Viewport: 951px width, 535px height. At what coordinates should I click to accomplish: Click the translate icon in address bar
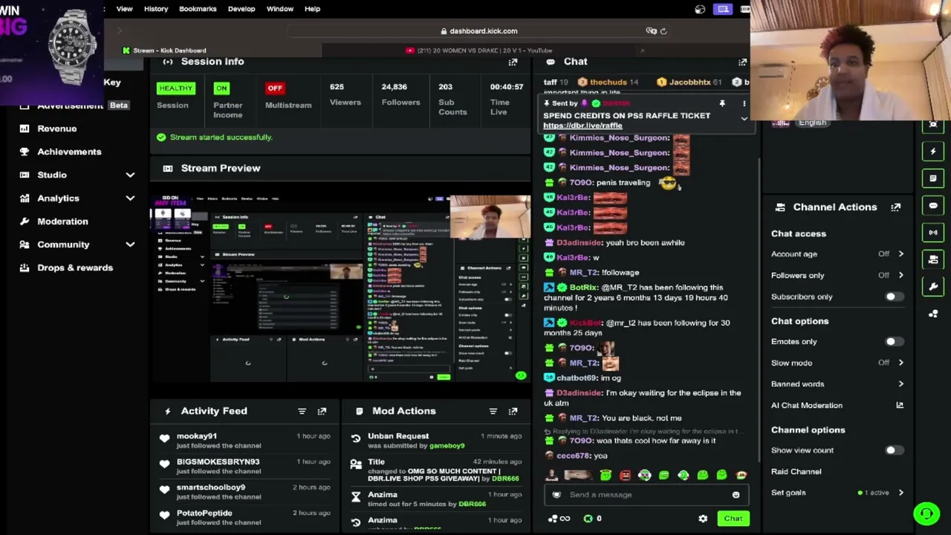click(x=651, y=31)
